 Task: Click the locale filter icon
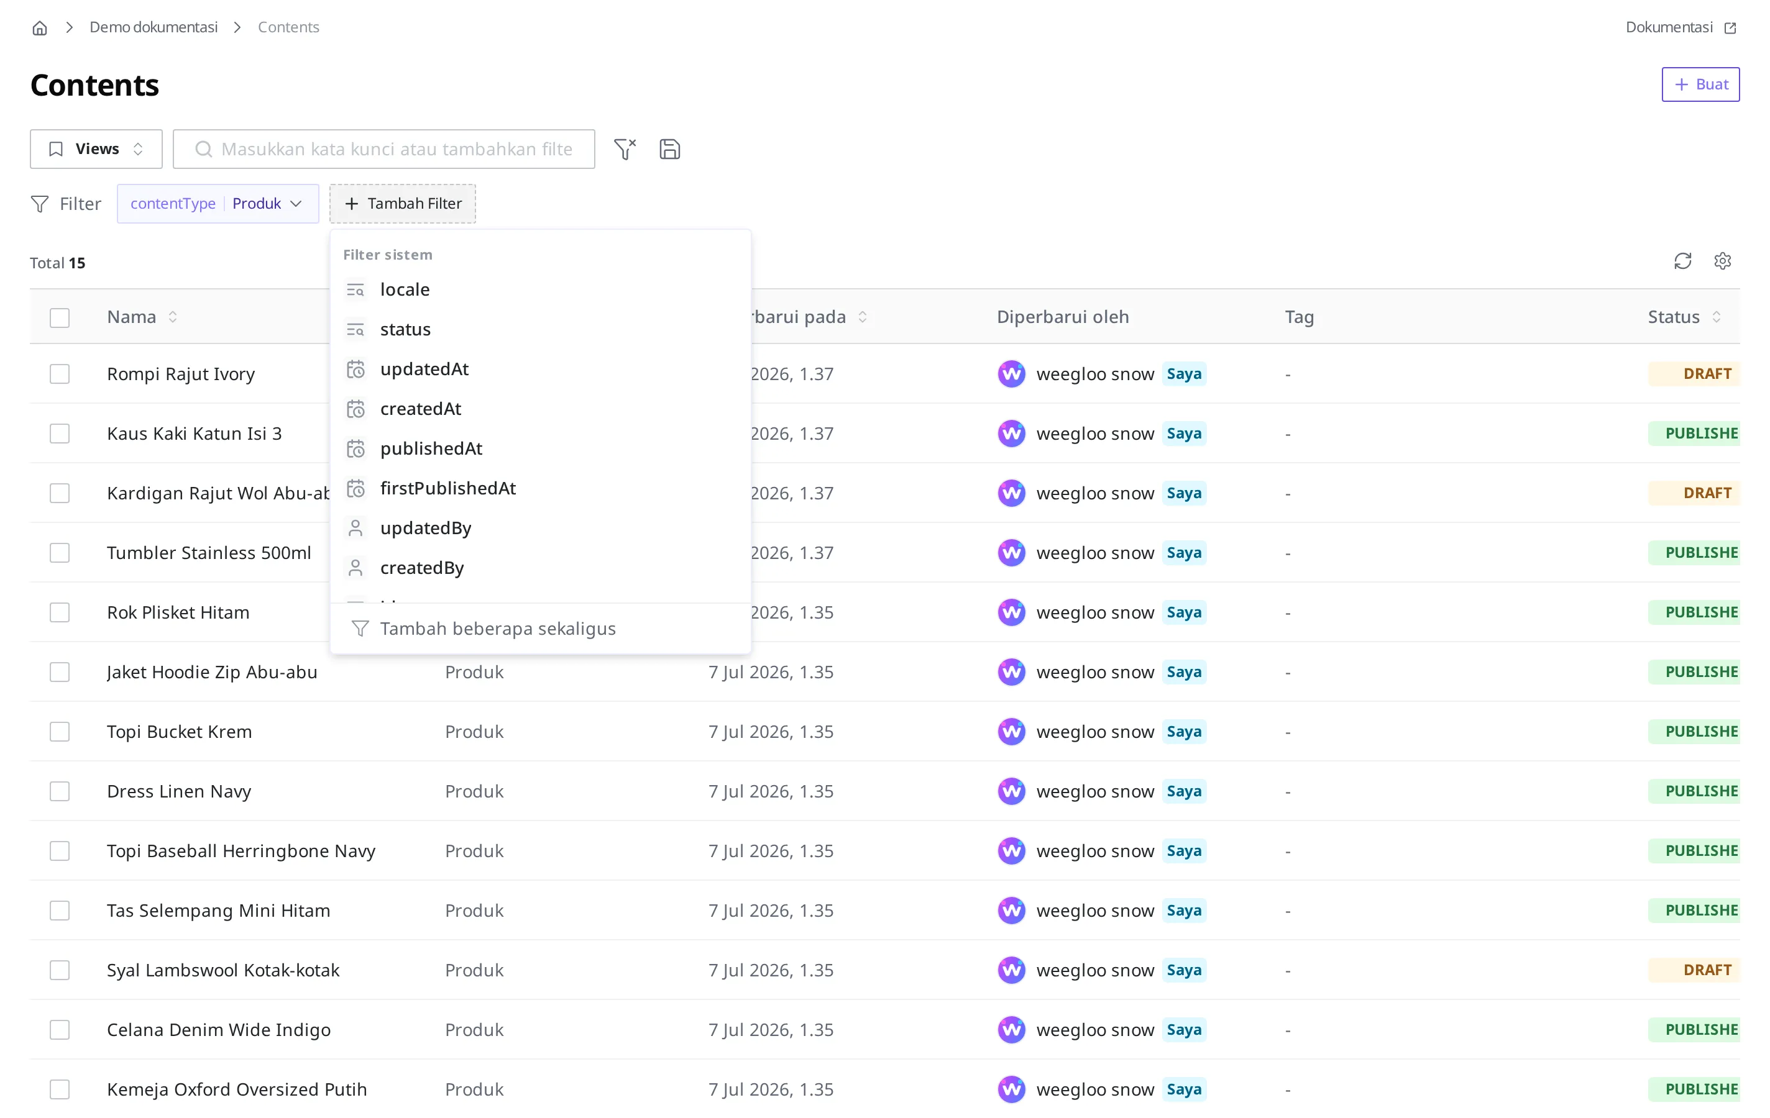point(355,290)
